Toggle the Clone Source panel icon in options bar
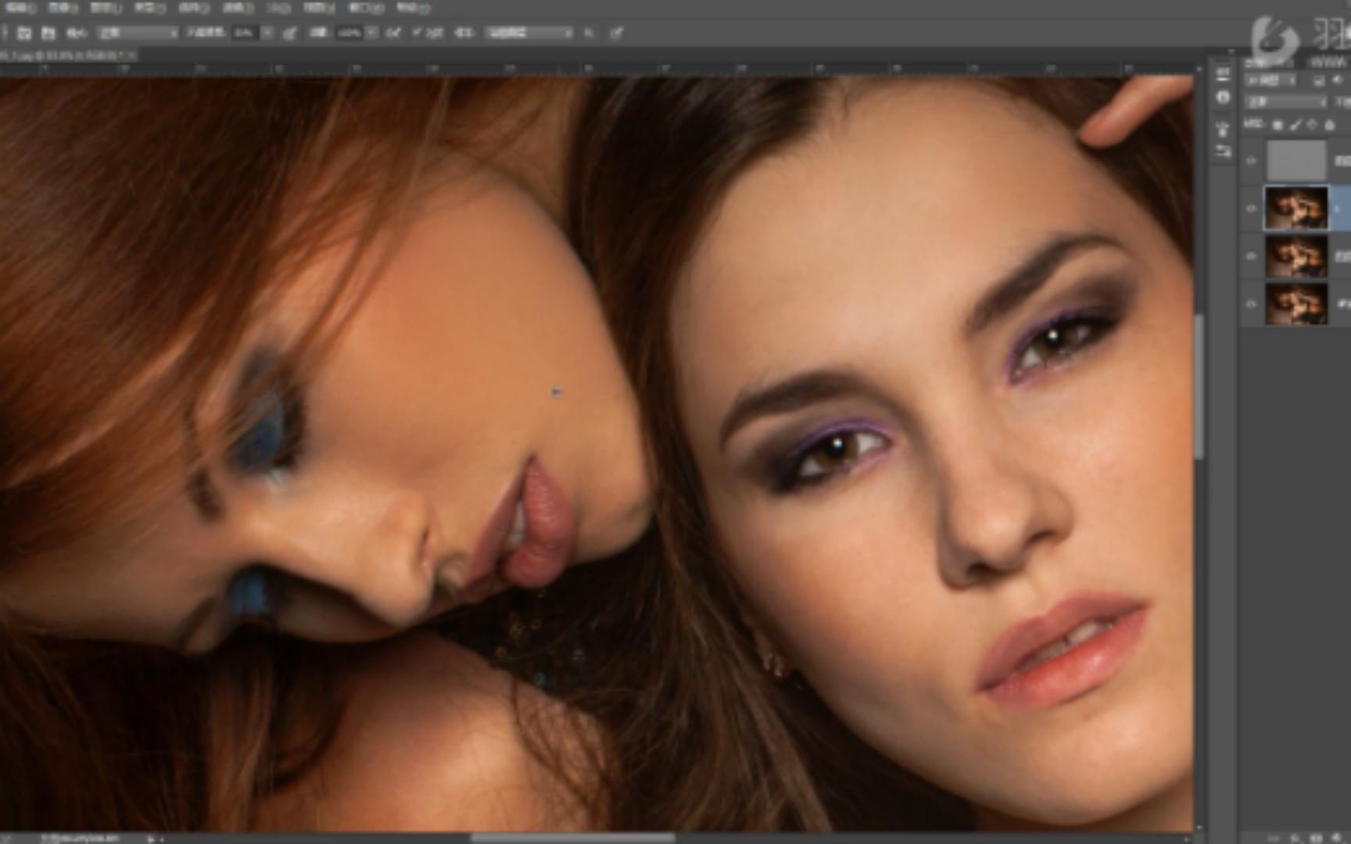This screenshot has width=1351, height=844. coord(48,33)
